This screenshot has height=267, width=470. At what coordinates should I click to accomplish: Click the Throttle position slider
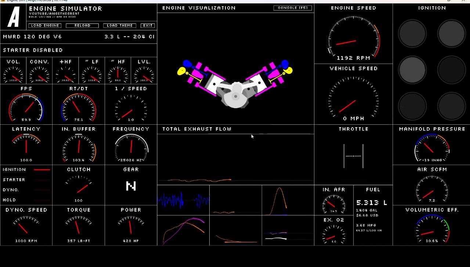(354, 156)
